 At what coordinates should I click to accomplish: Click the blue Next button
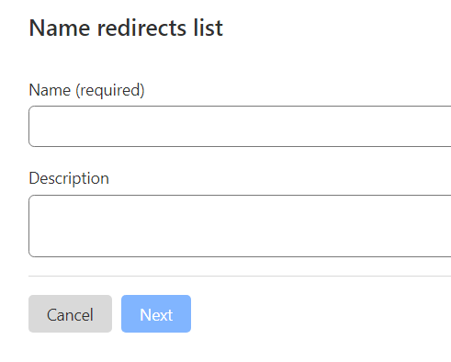[x=156, y=313]
